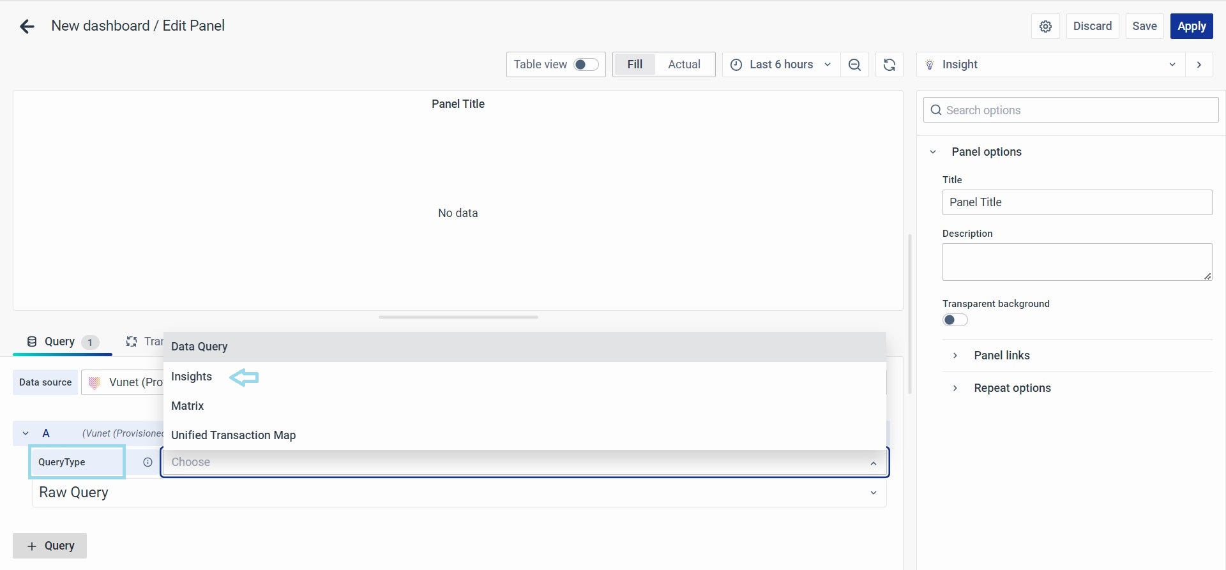Turn on Transparent background switch
Image resolution: width=1226 pixels, height=570 pixels.
[x=955, y=320]
